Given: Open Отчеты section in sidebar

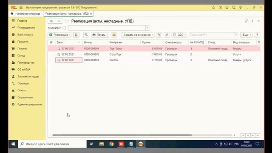Looking at the screenshot, I should coord(22,91).
